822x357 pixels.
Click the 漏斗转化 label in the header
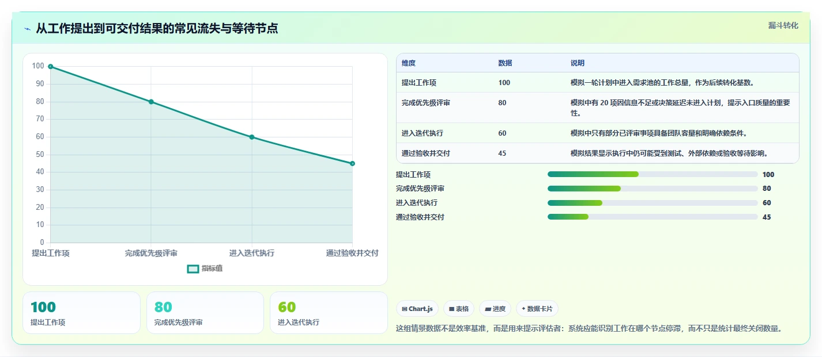pos(783,25)
